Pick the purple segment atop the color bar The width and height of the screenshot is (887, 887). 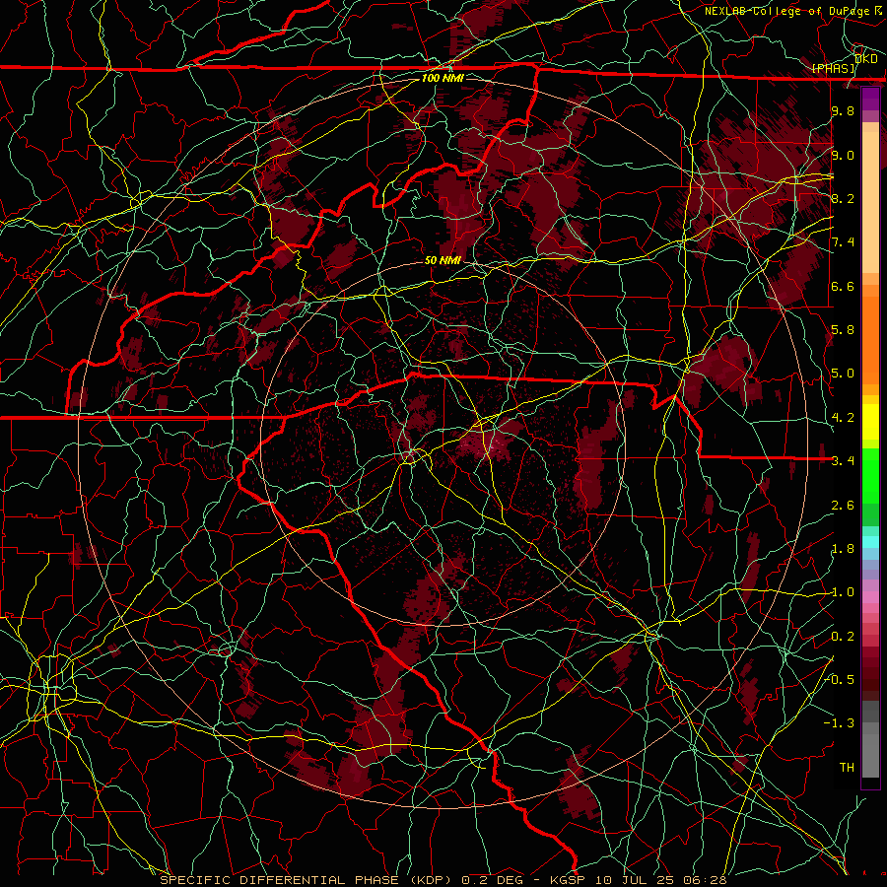click(870, 99)
